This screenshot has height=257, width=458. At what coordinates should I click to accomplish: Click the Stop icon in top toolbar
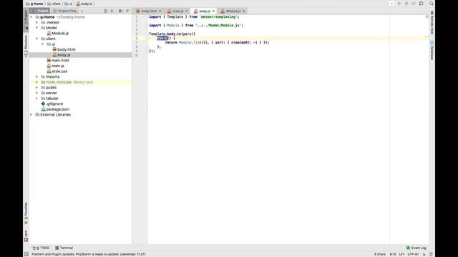414,4
